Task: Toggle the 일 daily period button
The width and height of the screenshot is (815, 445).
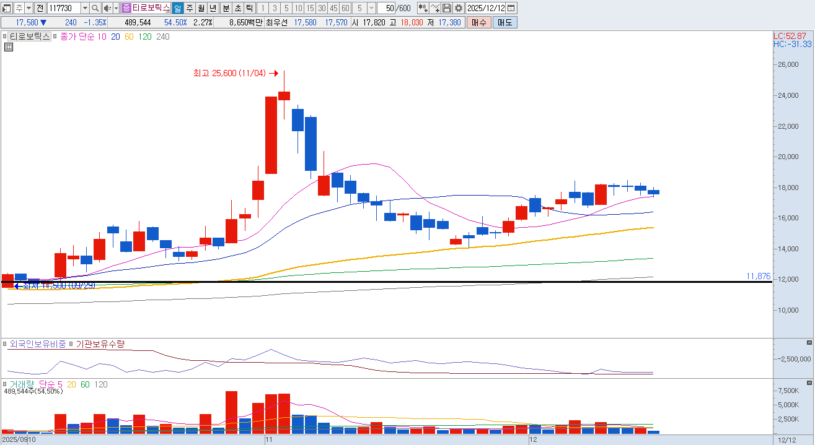Action: point(177,8)
